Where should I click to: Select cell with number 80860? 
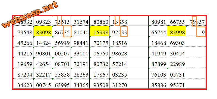coord(99,21)
